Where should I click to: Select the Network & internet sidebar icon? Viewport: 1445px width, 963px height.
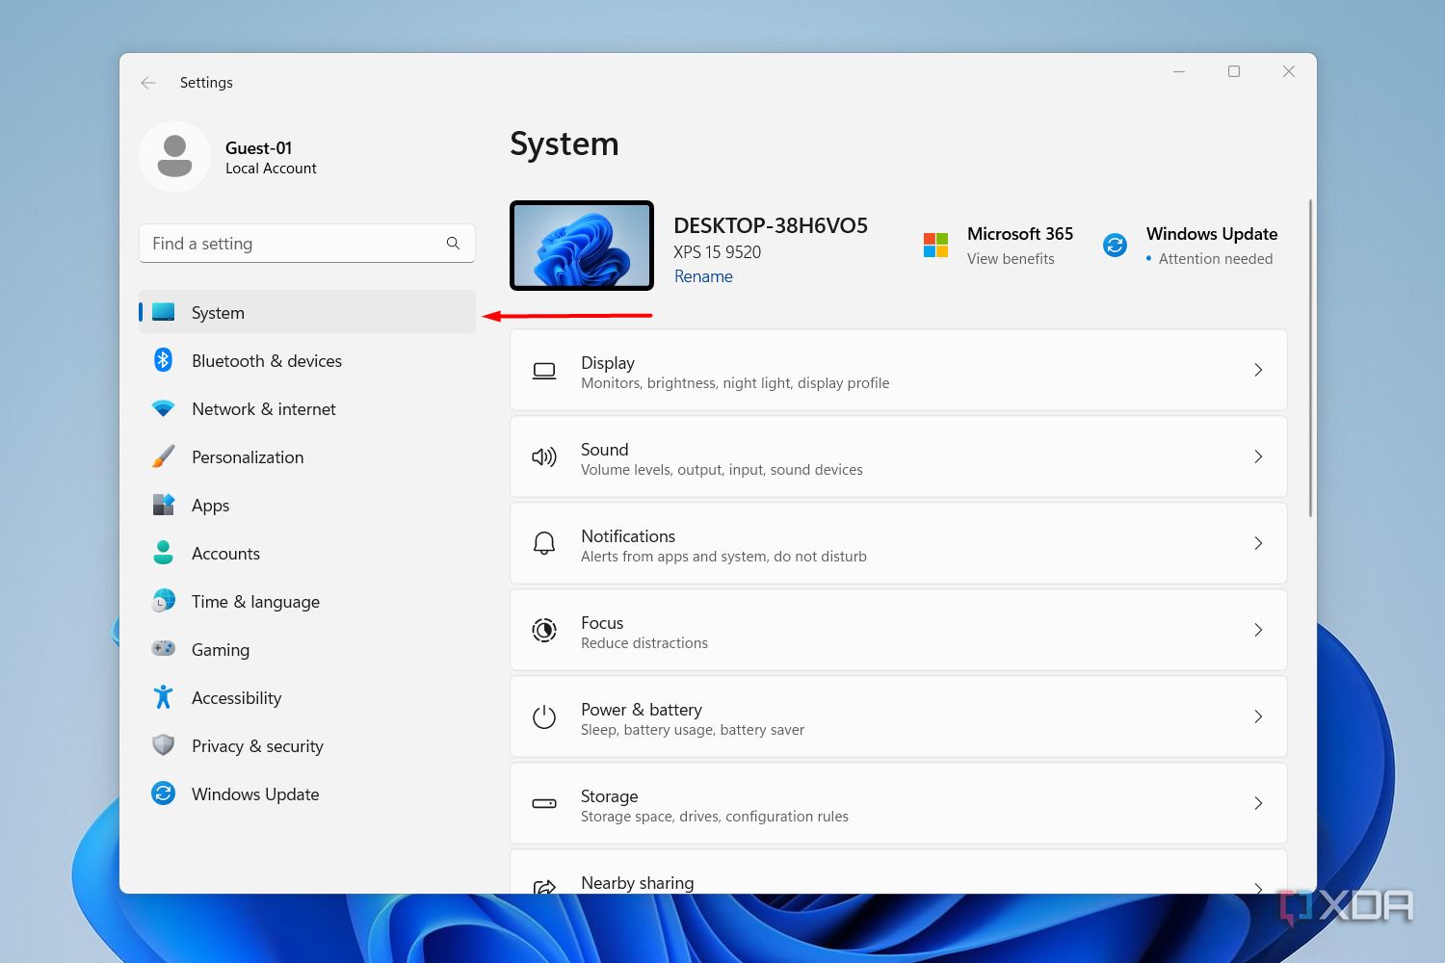click(x=164, y=408)
